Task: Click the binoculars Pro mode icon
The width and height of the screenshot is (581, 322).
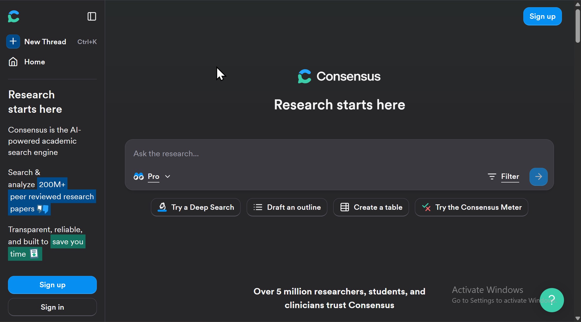Action: click(x=139, y=176)
